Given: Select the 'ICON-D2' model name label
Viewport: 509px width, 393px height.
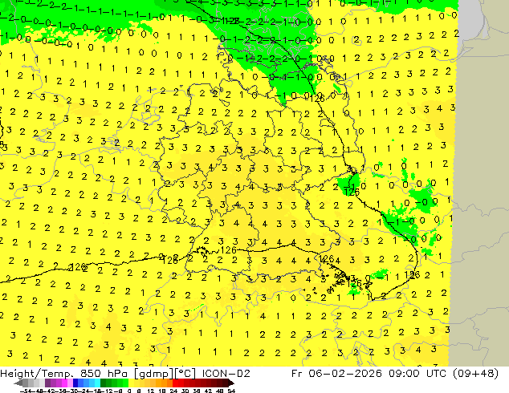Looking at the screenshot, I should (x=226, y=374).
